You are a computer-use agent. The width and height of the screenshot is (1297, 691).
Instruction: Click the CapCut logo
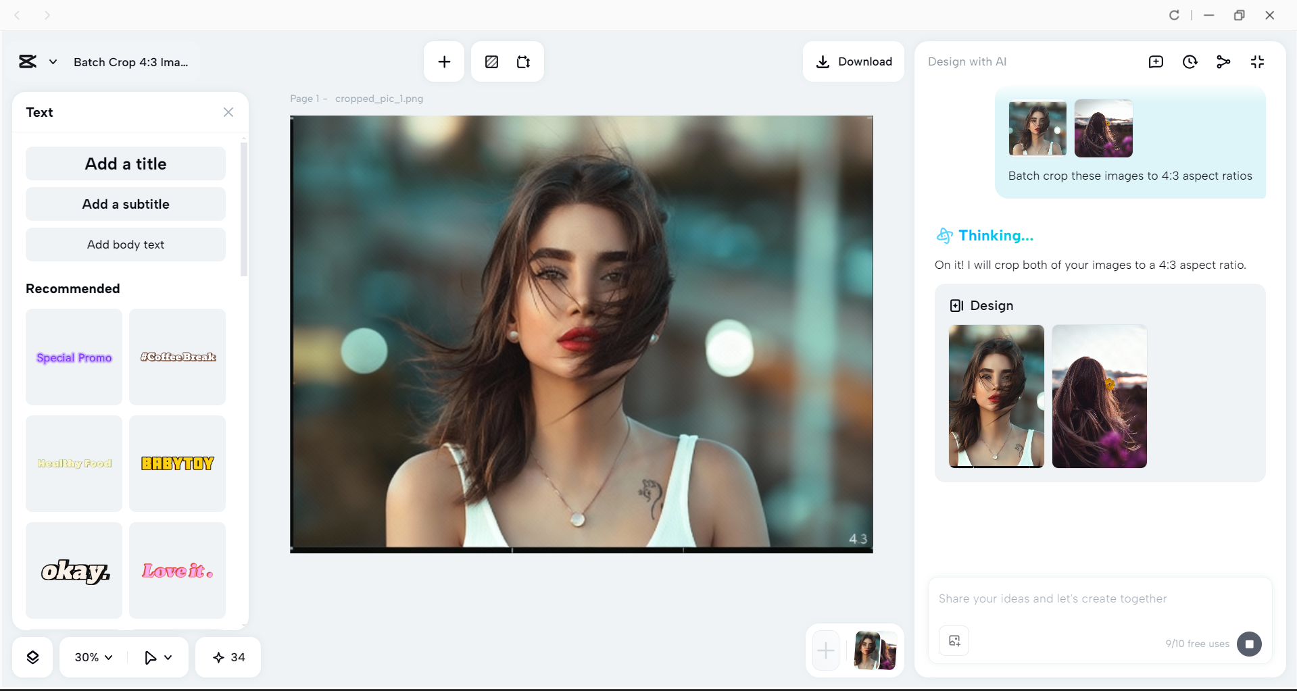point(27,61)
